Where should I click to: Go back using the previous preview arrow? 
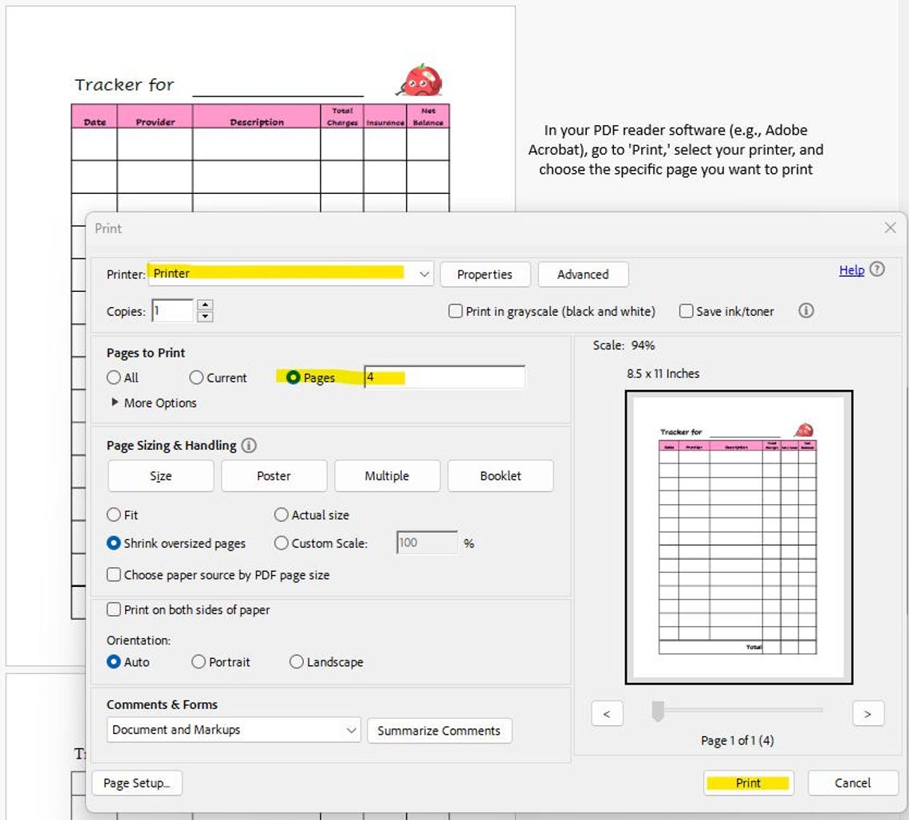(607, 713)
